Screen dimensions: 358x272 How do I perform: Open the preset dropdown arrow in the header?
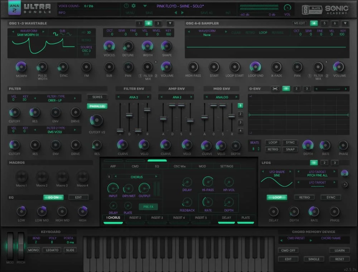(145, 6)
